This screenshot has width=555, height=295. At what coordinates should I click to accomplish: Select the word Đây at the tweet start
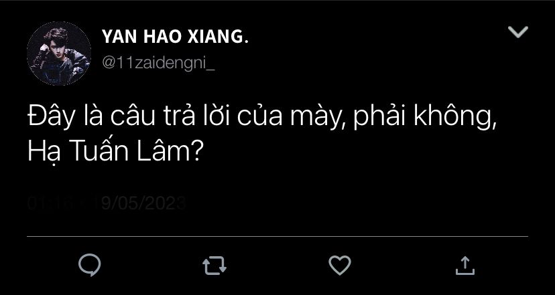(x=52, y=118)
